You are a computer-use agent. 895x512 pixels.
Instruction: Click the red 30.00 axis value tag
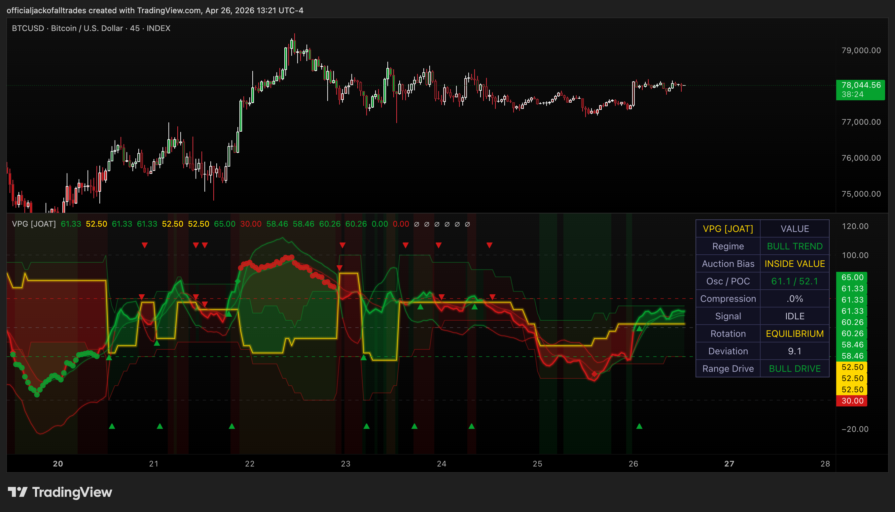click(x=852, y=400)
